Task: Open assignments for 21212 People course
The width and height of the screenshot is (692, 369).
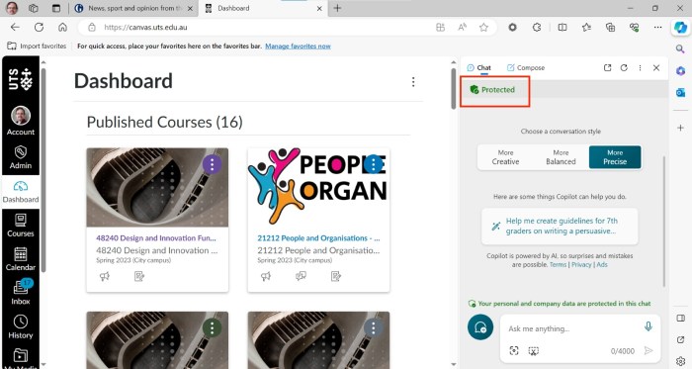Action: (336, 276)
